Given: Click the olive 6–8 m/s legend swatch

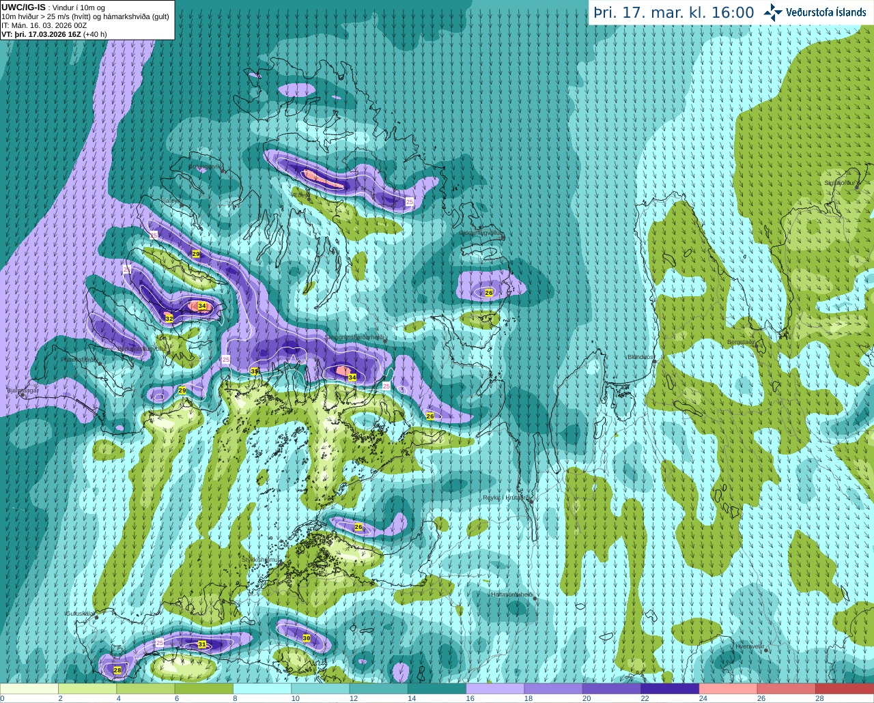Looking at the screenshot, I should tap(204, 689).
